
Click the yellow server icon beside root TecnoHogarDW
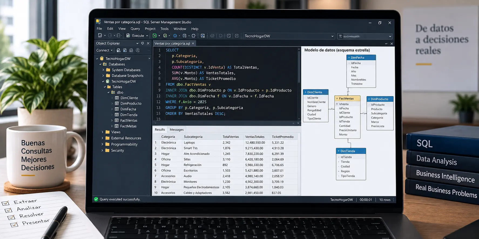coord(102,58)
